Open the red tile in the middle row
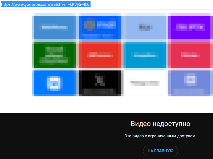 coord(100,55)
